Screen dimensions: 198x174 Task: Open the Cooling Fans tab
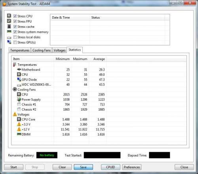(x=42, y=50)
